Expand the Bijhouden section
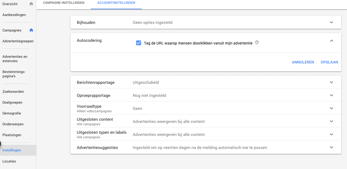Image resolution: width=347 pixels, height=169 pixels. (x=331, y=23)
